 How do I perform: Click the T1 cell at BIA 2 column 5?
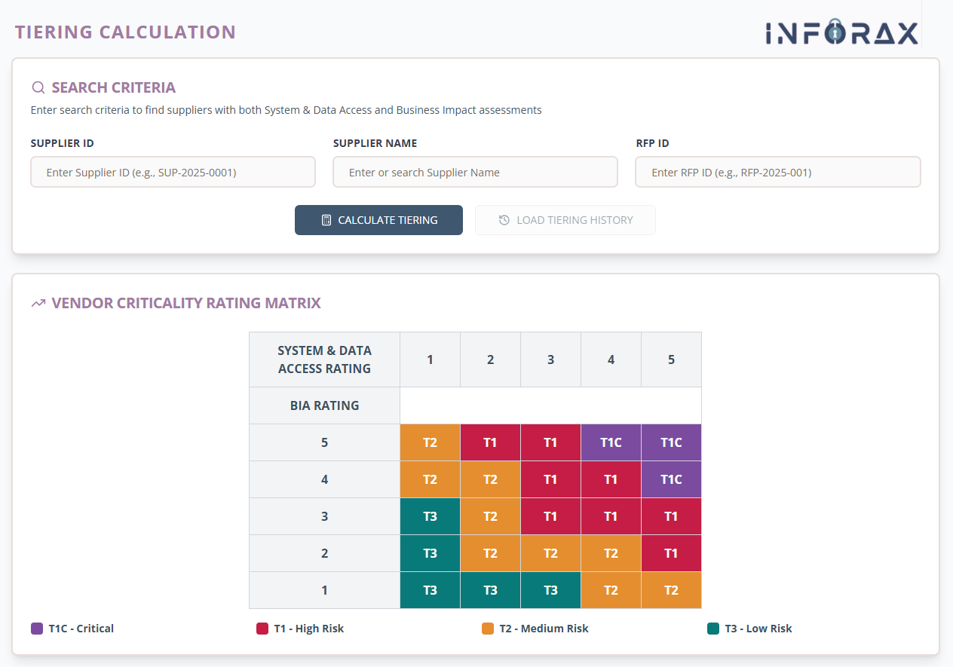(671, 552)
